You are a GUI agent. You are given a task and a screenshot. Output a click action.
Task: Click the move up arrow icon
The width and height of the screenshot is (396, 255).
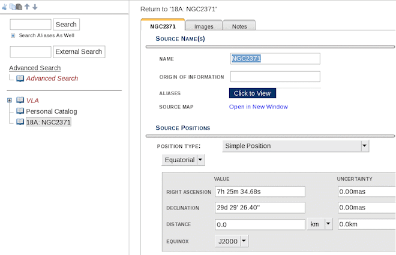27,7
